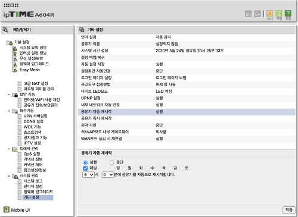The width and height of the screenshot is (298, 217).
Task: Click the VPN 서버설정 page icon
Action: pyautogui.click(x=20, y=117)
